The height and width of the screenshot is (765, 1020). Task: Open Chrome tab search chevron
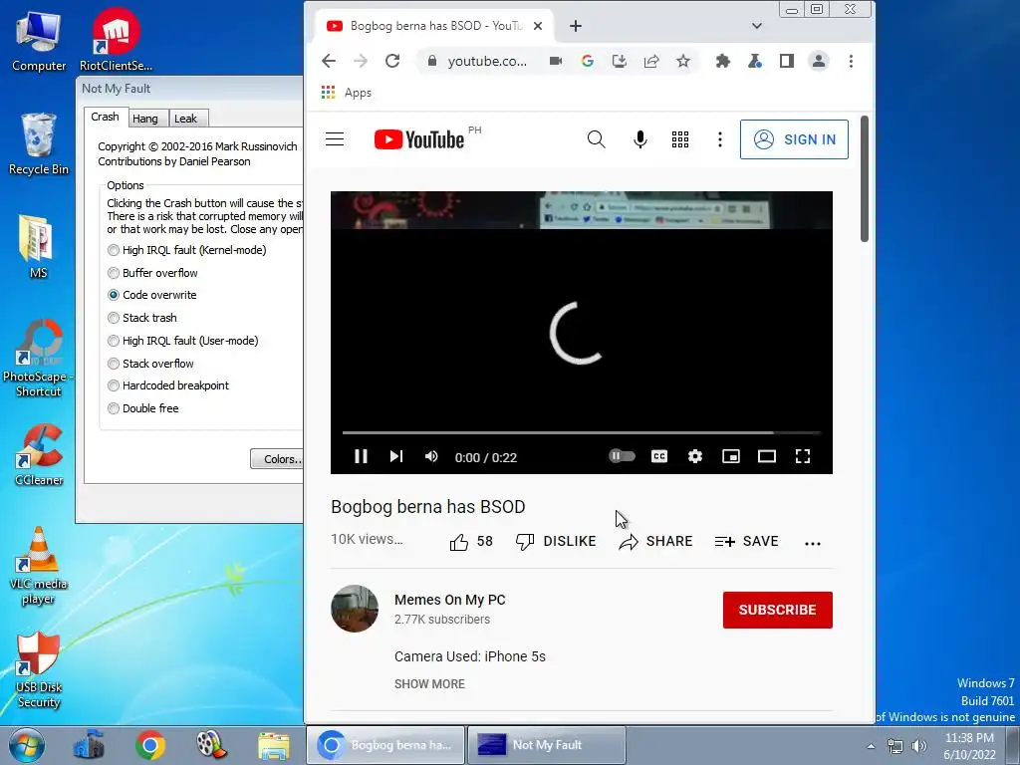[757, 26]
